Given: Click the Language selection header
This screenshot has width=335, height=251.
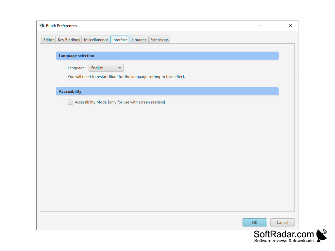Looking at the screenshot, I should 167,56.
